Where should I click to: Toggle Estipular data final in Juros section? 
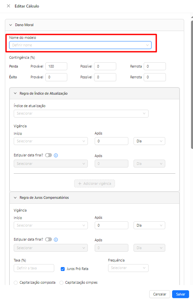[49, 239]
